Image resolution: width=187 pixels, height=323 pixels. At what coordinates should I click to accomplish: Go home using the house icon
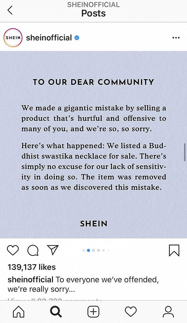pos(18,311)
